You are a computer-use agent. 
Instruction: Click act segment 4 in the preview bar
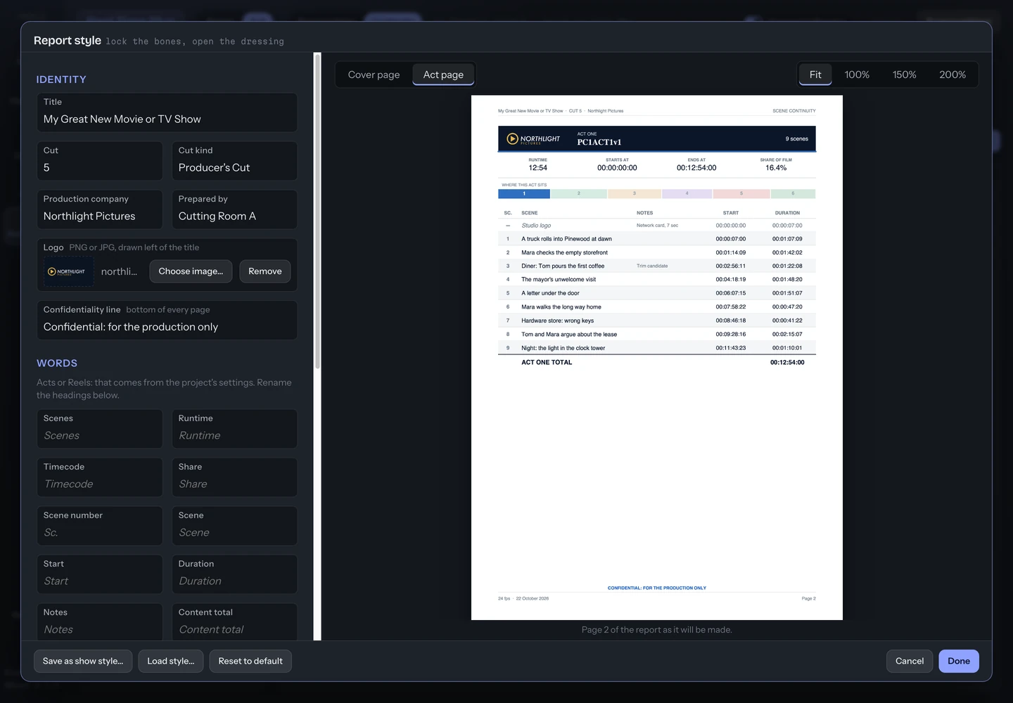687,193
